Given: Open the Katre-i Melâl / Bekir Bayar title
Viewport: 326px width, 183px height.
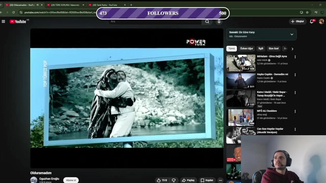Looking at the screenshot, I should pyautogui.click(x=272, y=94).
